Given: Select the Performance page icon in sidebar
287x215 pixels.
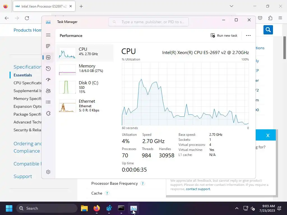Looking at the screenshot, I should pyautogui.click(x=48, y=57).
